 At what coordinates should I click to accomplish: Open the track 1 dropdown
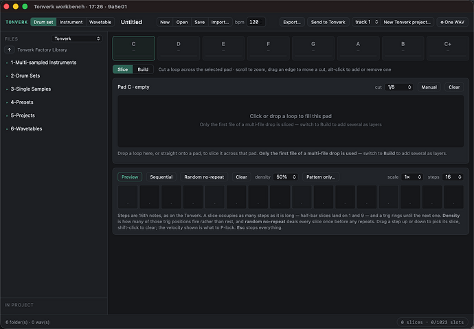coord(366,22)
